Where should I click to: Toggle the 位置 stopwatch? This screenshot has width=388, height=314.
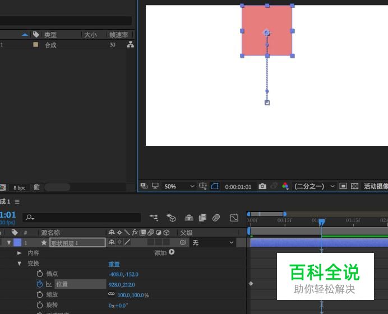pyautogui.click(x=40, y=284)
